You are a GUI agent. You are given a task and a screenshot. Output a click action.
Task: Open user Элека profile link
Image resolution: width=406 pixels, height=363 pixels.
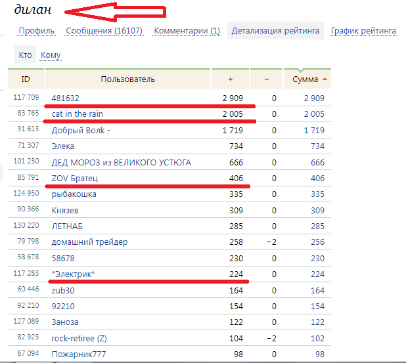[x=62, y=146]
